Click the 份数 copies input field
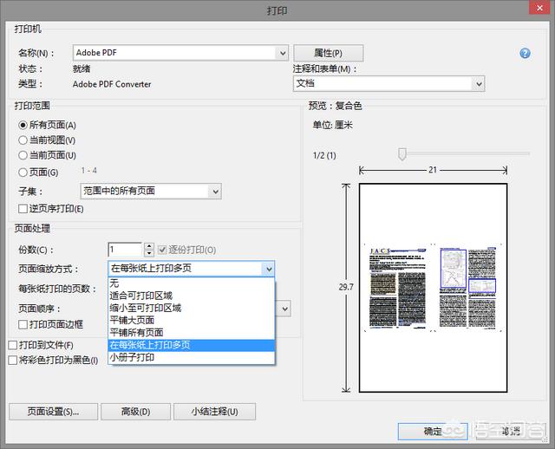Screen dimensions: 555x449 pos(124,250)
